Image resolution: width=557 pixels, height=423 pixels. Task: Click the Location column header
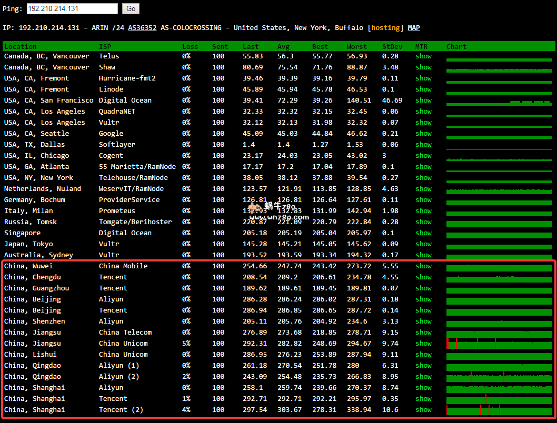(x=21, y=46)
